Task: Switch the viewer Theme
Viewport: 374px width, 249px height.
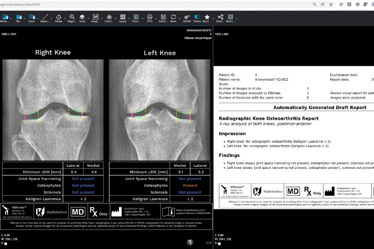Action: [x=197, y=17]
